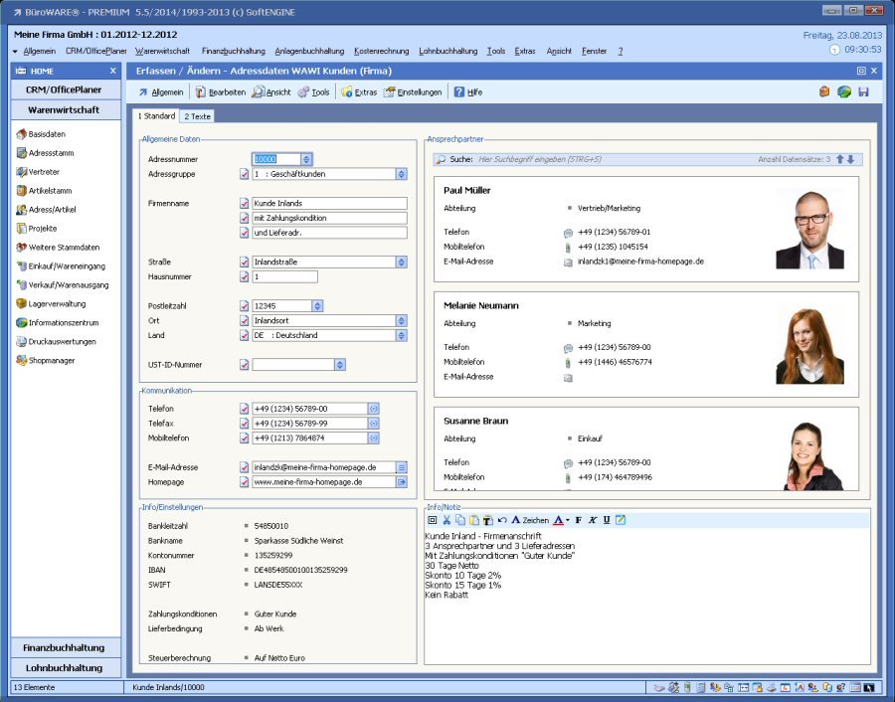Apply bold formatting in Info/Notiz editor
This screenshot has width=895, height=702.
click(x=578, y=520)
